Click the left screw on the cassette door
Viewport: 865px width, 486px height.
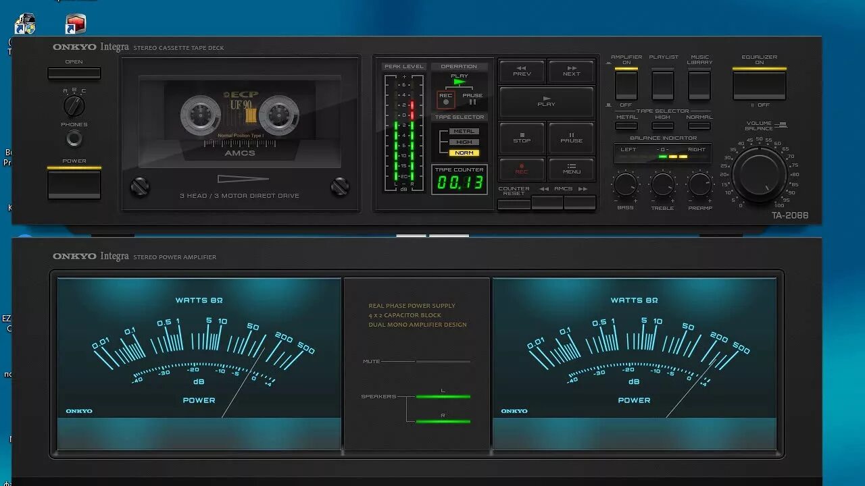(139, 186)
